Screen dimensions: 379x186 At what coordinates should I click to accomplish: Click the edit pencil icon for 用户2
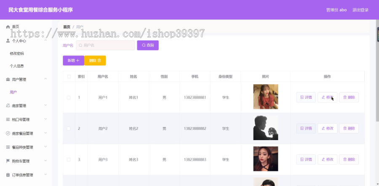323,128
